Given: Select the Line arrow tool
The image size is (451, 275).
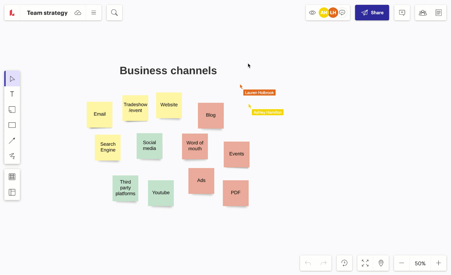Looking at the screenshot, I should (12, 141).
